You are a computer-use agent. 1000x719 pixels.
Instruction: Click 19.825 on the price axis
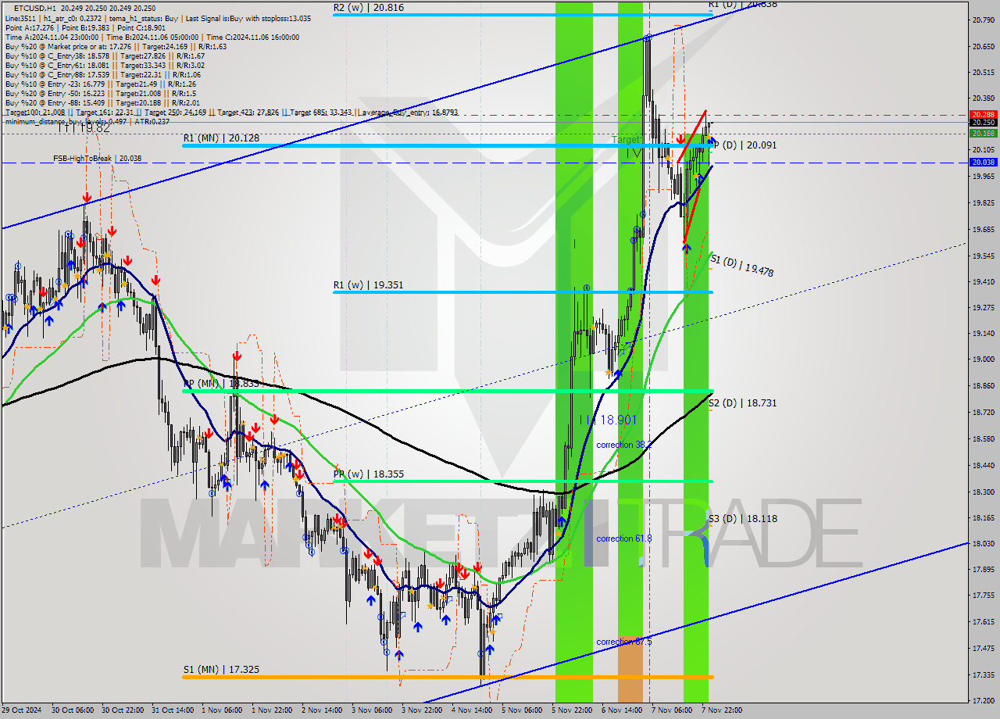[x=982, y=202]
